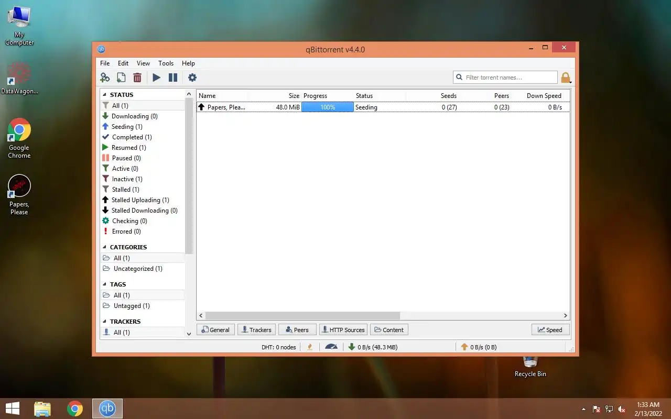671x419 pixels.
Task: Sort by the Seeds column header
Action: pyautogui.click(x=432, y=96)
